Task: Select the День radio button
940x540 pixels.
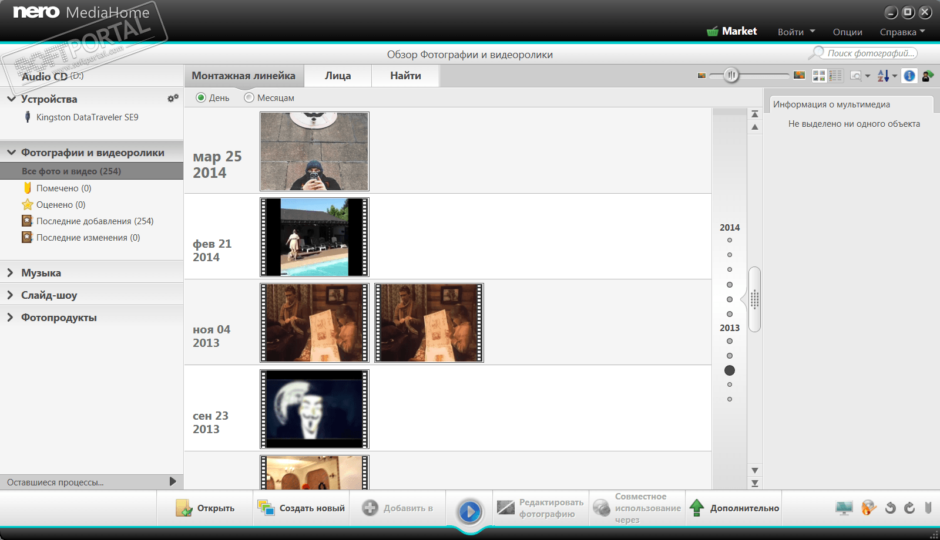Action: 201,98
